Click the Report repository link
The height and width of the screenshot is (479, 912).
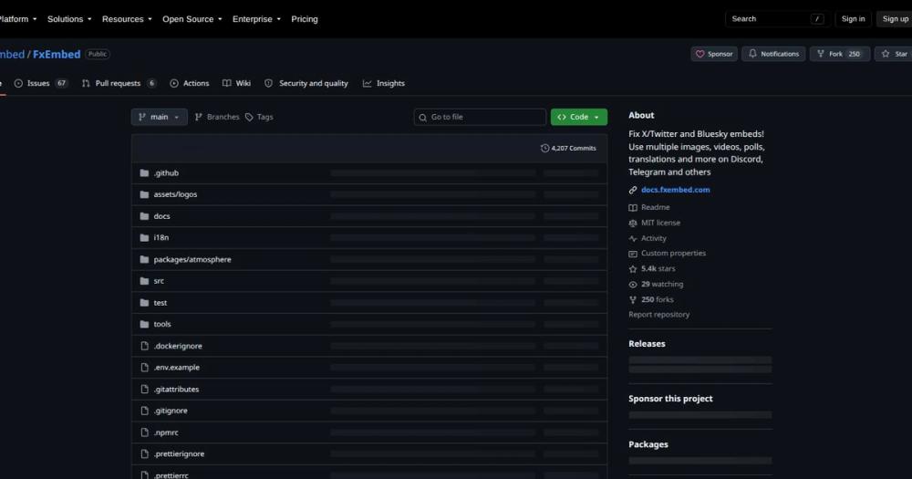tap(659, 314)
